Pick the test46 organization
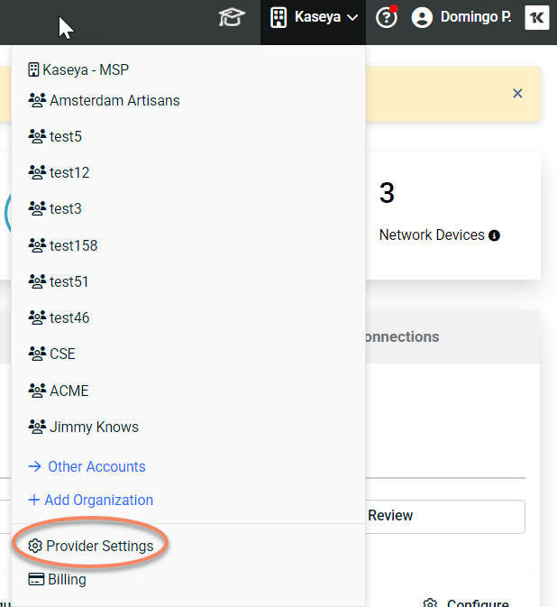The height and width of the screenshot is (607, 557). (59, 317)
